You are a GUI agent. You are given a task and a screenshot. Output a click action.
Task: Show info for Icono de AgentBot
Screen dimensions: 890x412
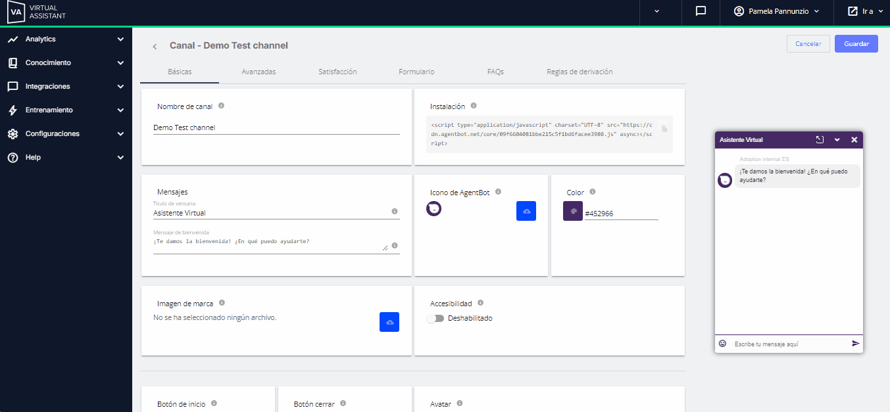[x=498, y=191]
